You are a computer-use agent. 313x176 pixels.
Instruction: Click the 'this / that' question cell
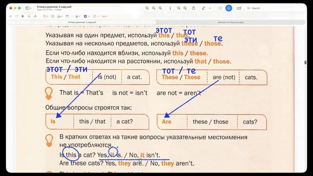tap(92, 121)
